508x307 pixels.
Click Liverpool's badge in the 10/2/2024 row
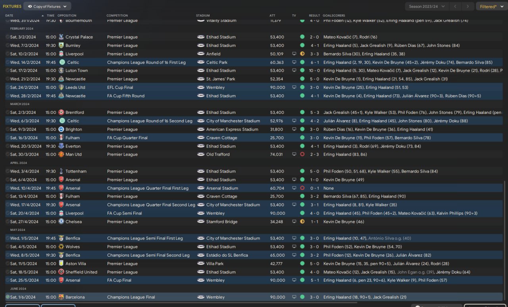click(61, 54)
